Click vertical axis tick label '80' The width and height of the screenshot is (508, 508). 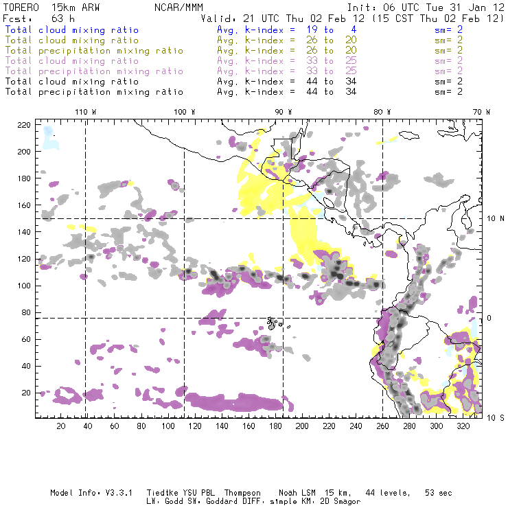26,312
